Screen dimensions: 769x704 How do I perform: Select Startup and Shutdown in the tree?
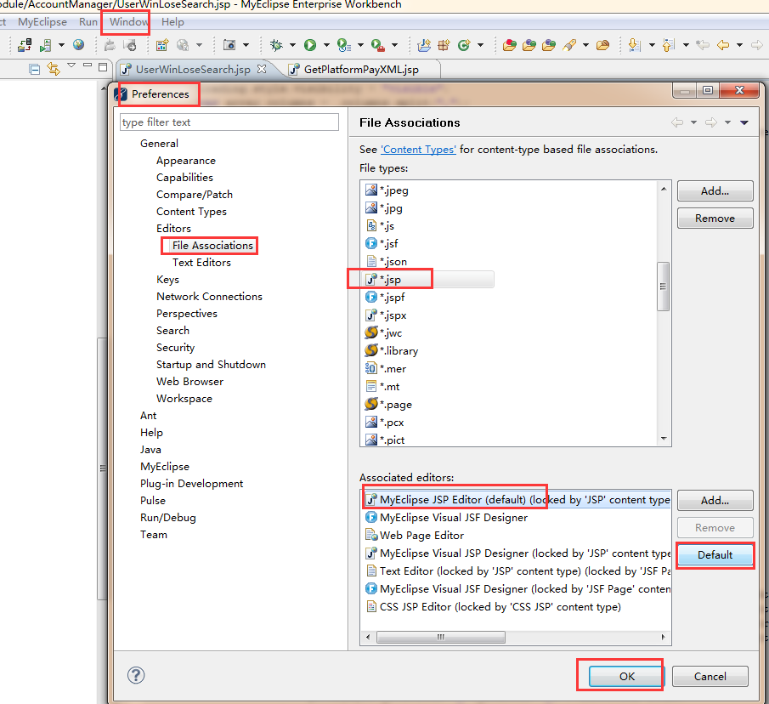click(x=211, y=365)
